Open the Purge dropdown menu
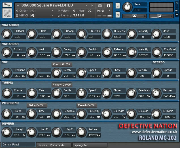 coord(104,11)
